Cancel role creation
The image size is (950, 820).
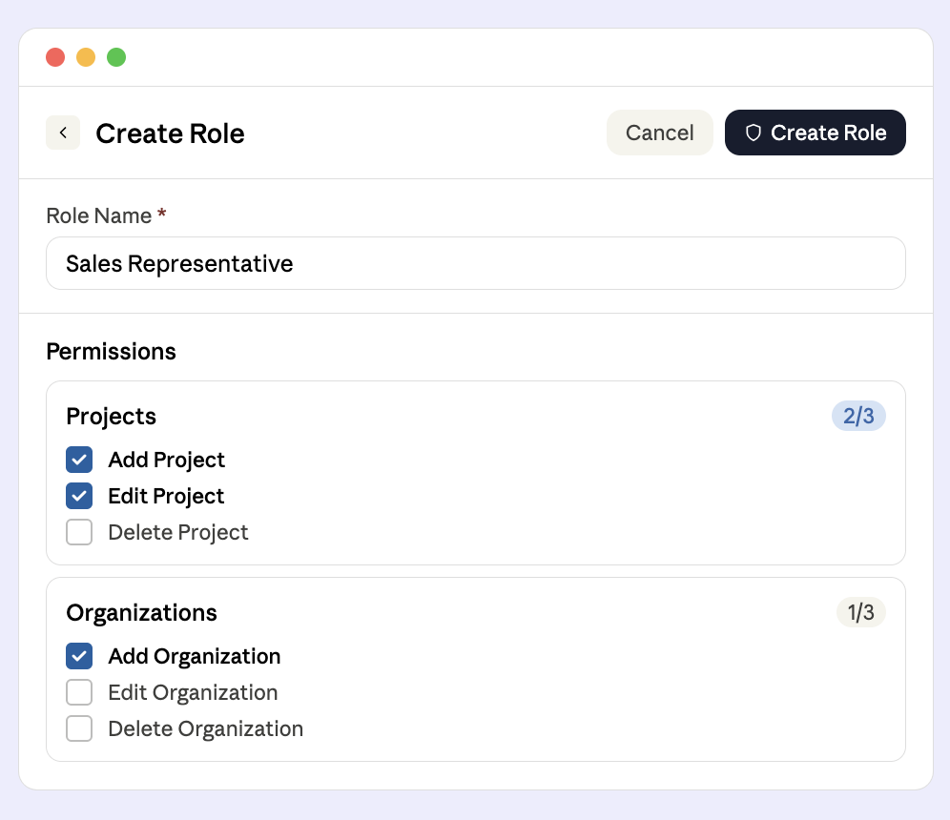[659, 133]
